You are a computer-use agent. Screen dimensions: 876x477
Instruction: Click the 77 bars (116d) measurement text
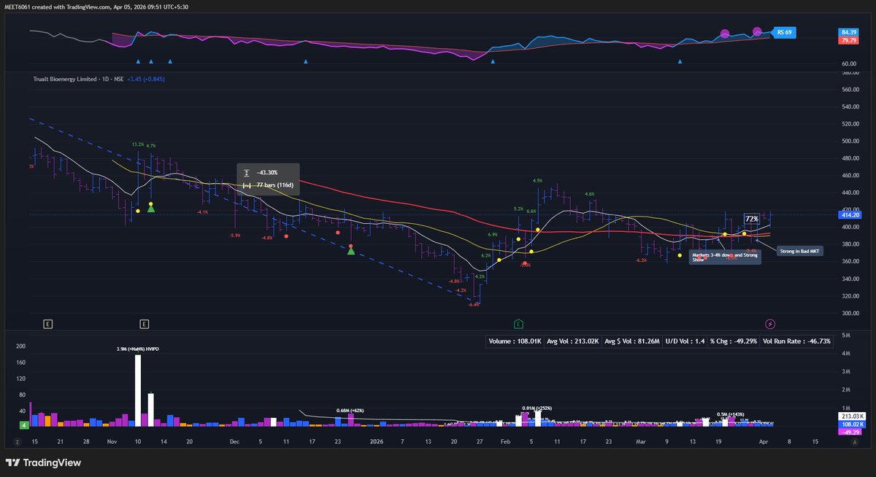click(x=274, y=185)
